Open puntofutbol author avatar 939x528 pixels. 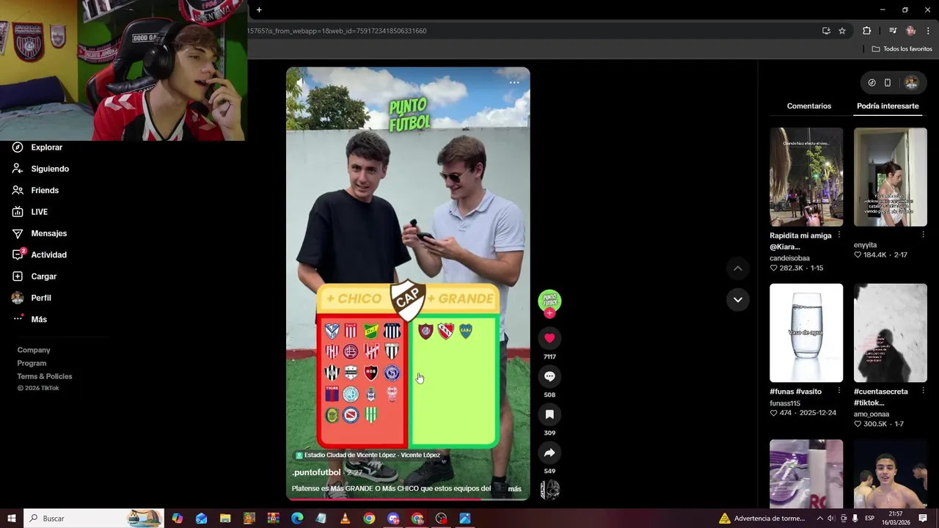[x=549, y=300]
